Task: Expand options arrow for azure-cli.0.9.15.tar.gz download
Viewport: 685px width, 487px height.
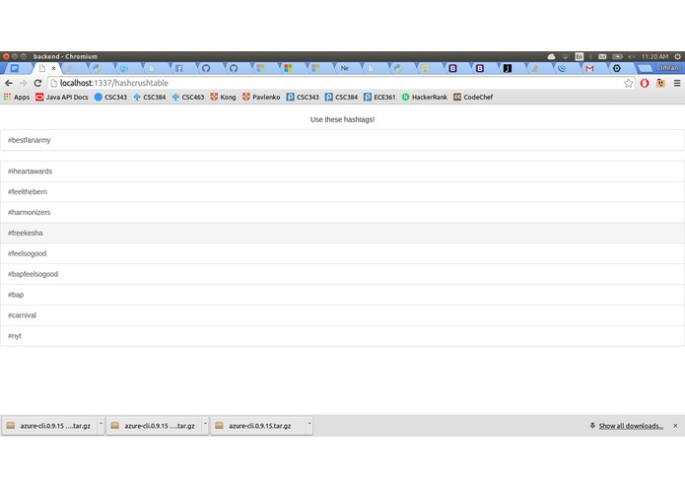Action: [309, 425]
